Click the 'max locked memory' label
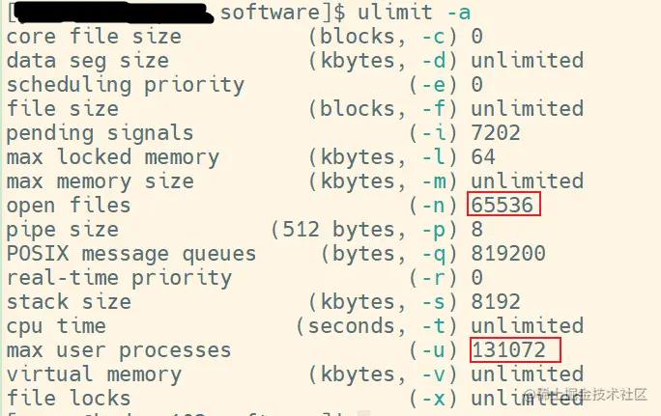Image resolution: width=661 pixels, height=416 pixels. point(113,157)
